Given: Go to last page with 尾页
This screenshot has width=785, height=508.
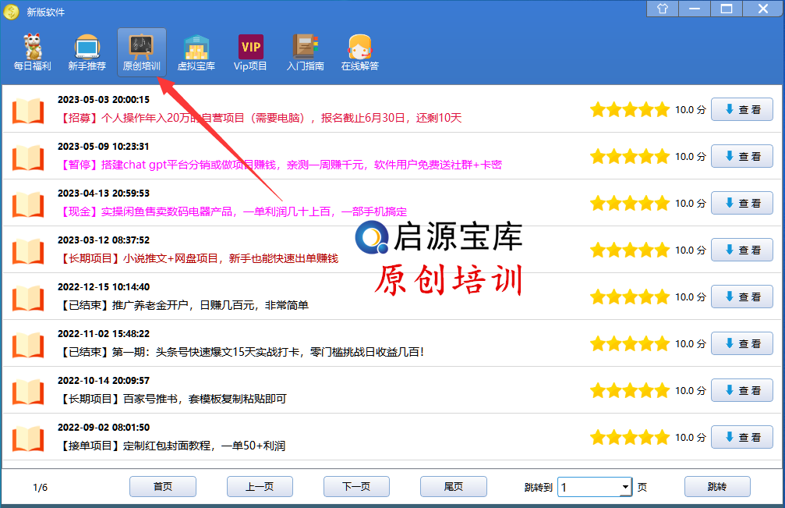Looking at the screenshot, I should pyautogui.click(x=454, y=486).
